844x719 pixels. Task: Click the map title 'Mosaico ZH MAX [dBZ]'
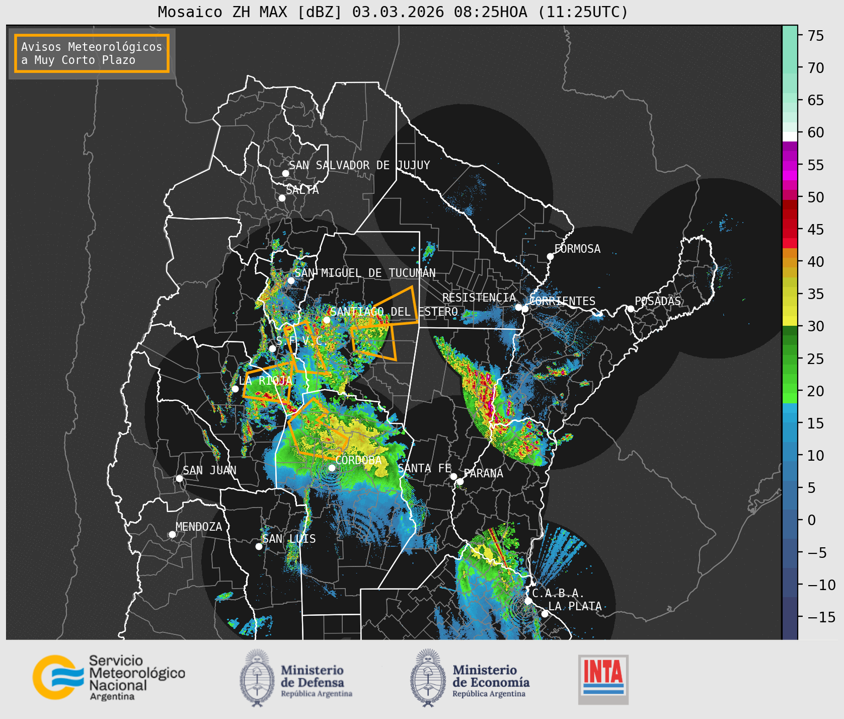pos(250,12)
